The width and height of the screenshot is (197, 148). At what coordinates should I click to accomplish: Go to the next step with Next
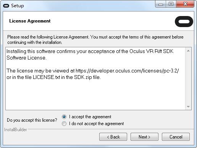pos(144,137)
